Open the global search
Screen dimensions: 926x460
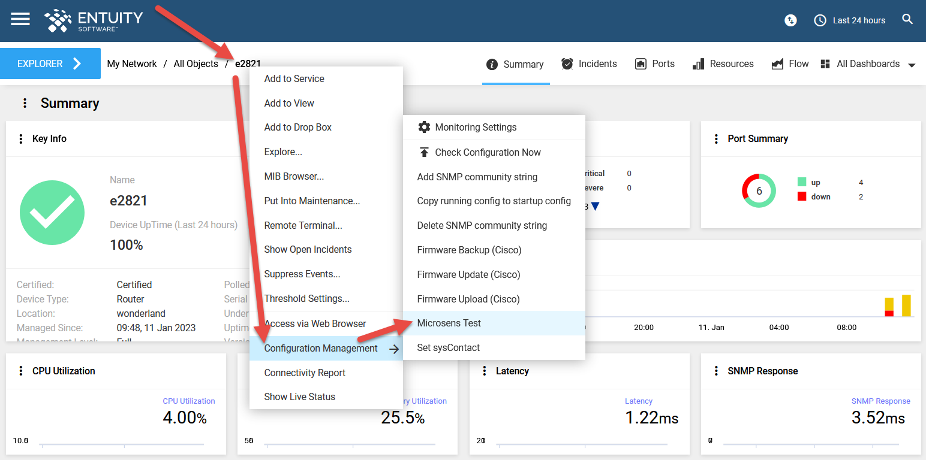tap(907, 19)
